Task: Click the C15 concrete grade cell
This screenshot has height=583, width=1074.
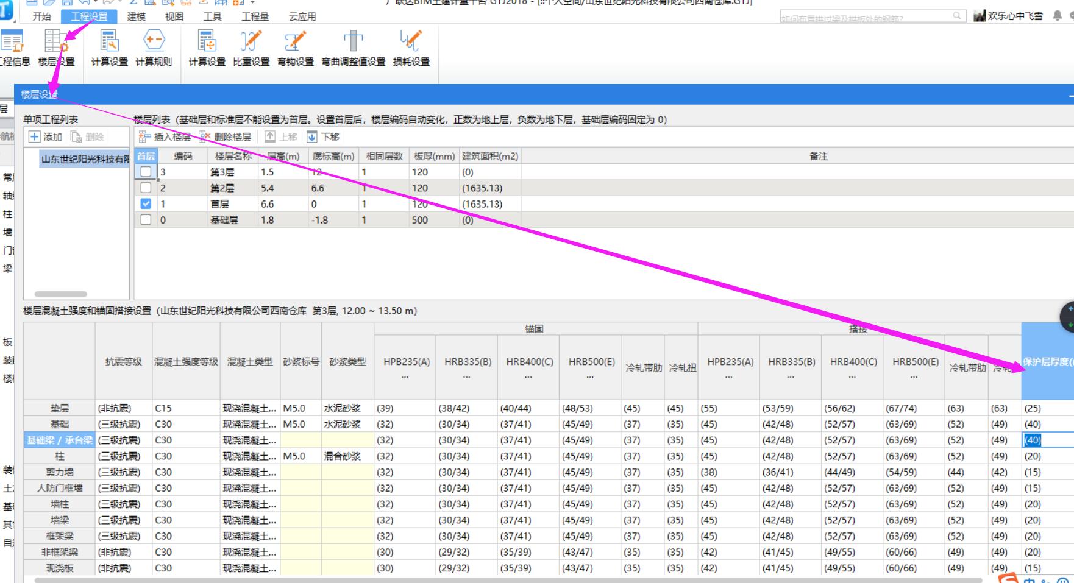Action: point(186,408)
